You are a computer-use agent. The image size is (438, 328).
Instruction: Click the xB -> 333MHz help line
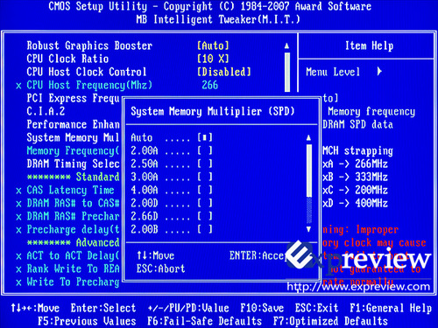(355, 177)
